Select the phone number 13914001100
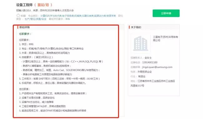 click(x=150, y=63)
